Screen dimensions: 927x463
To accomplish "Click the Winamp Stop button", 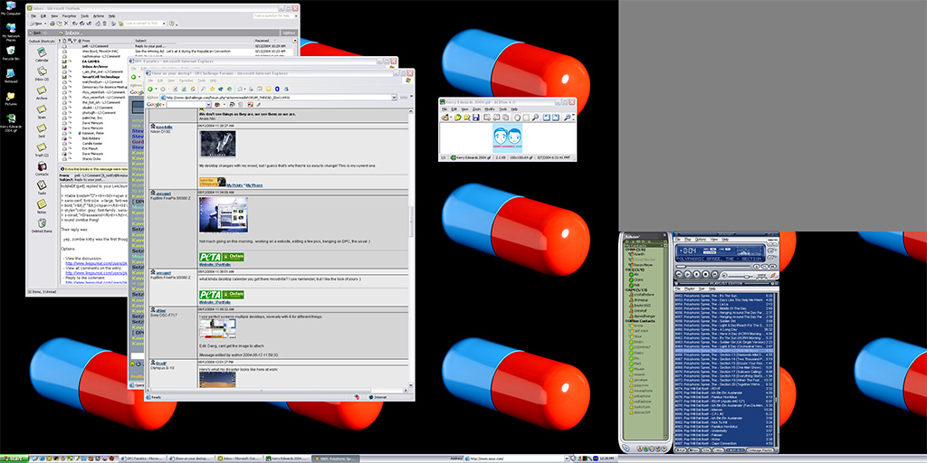I will point(705,274).
